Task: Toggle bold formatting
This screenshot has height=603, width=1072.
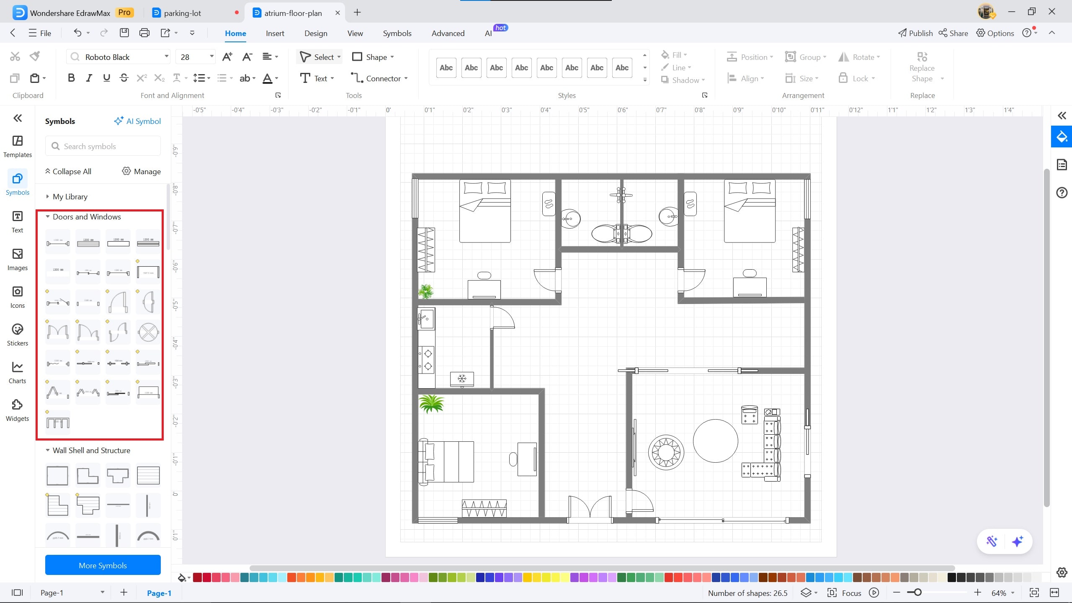Action: pos(71,77)
